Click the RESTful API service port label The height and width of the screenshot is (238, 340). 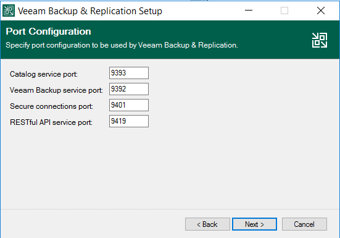pyautogui.click(x=51, y=122)
